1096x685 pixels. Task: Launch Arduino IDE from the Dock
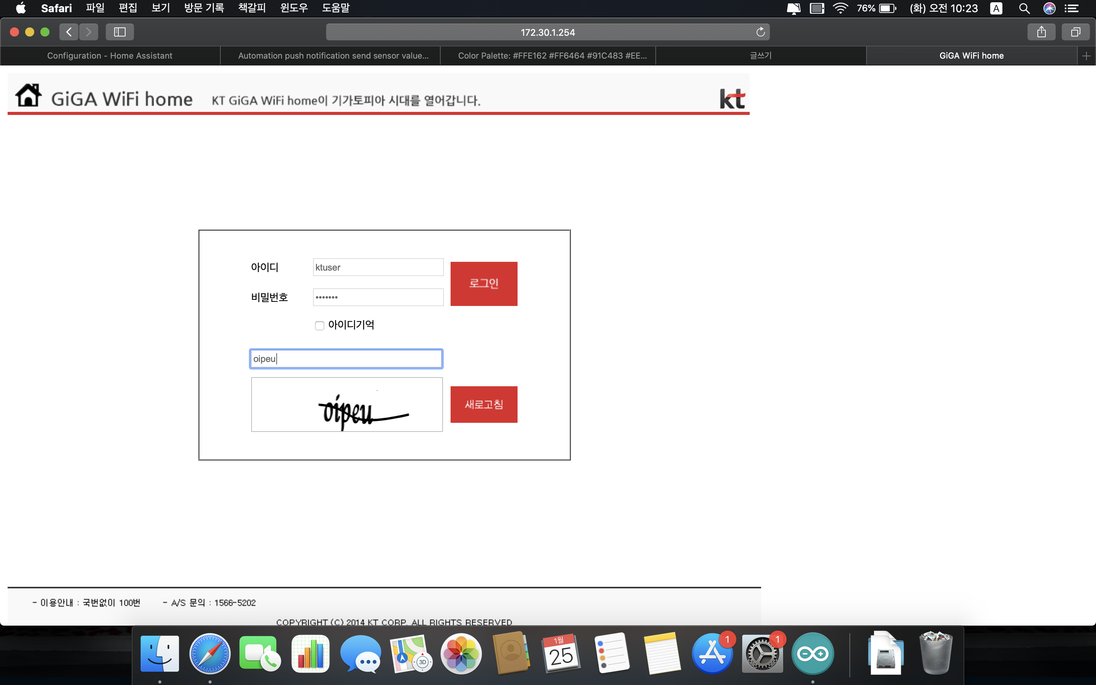tap(813, 653)
